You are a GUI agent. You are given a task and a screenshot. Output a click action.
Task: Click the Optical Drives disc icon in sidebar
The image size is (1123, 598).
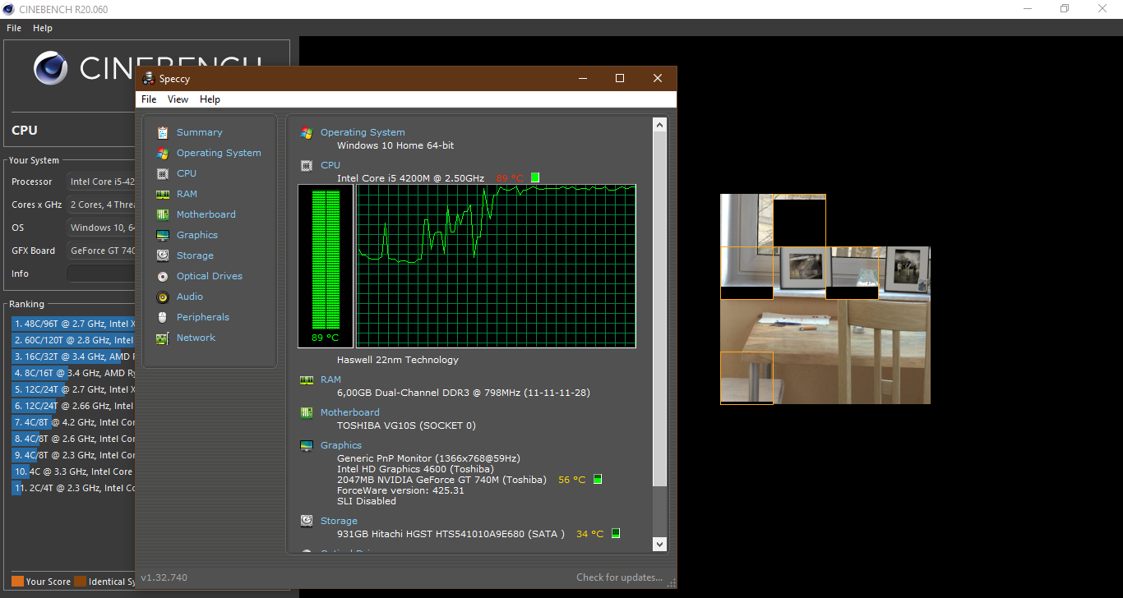[163, 276]
